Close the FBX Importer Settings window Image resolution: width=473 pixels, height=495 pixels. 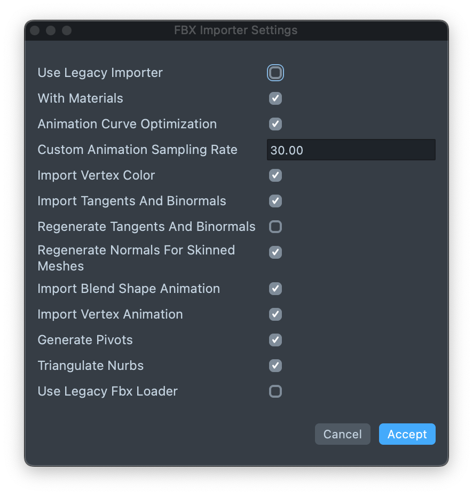click(35, 30)
